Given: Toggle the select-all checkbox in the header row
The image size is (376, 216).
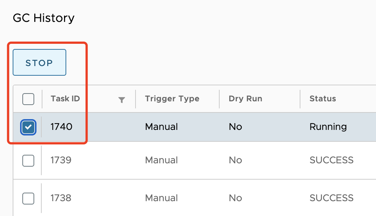Looking at the screenshot, I should click(x=28, y=99).
